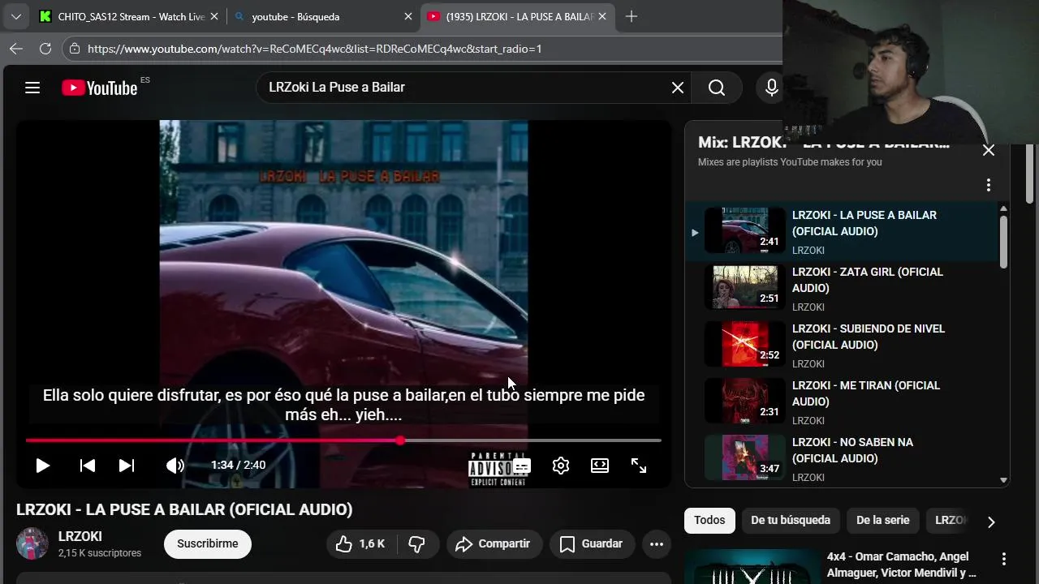Screen dimensions: 1039x584
Task: Dislike the video with thumbs down
Action: pos(417,543)
